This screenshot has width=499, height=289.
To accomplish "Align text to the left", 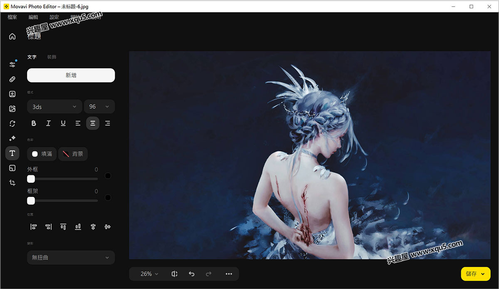I will click(x=78, y=123).
